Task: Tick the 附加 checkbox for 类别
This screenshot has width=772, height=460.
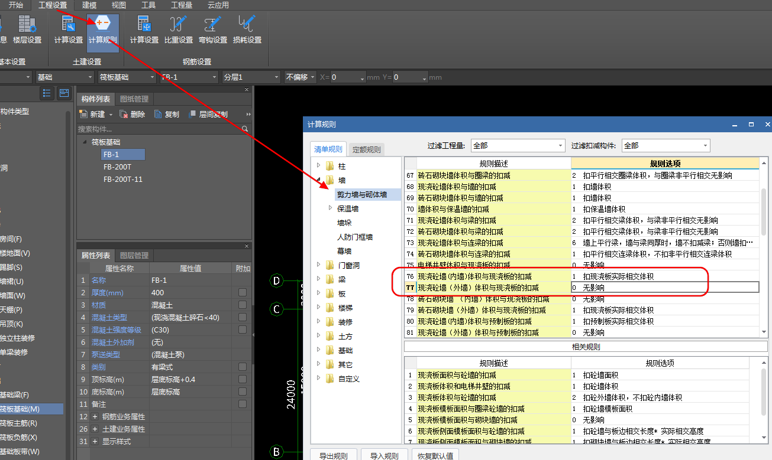Action: point(243,367)
